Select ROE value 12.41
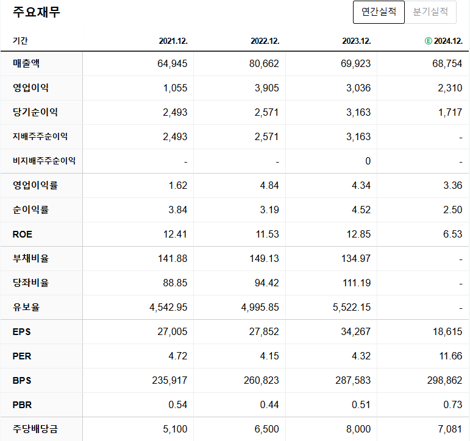 (x=175, y=235)
